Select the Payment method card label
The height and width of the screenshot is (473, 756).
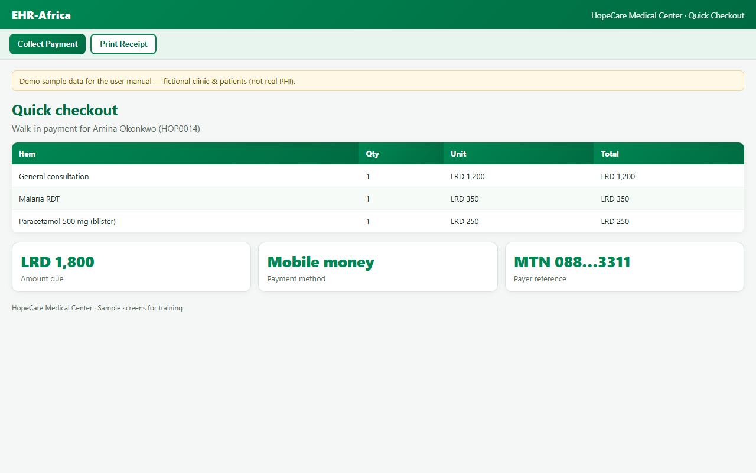coord(296,278)
